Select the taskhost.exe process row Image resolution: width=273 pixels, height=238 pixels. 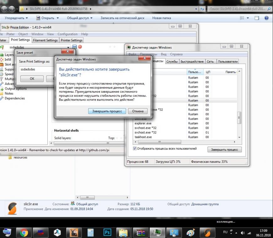tap(185, 137)
